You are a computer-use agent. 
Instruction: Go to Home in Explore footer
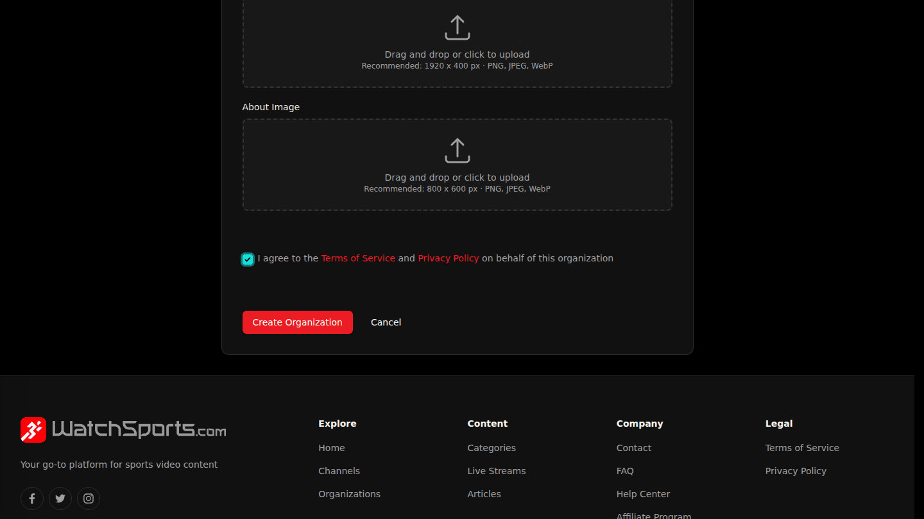pos(332,448)
